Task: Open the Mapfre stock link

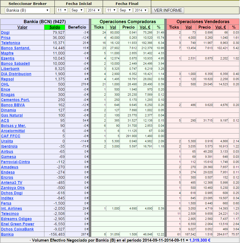Action: [7, 53]
